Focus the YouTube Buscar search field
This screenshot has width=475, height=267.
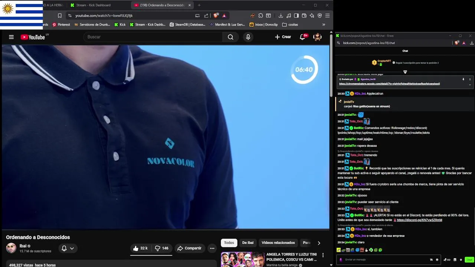pyautogui.click(x=153, y=37)
